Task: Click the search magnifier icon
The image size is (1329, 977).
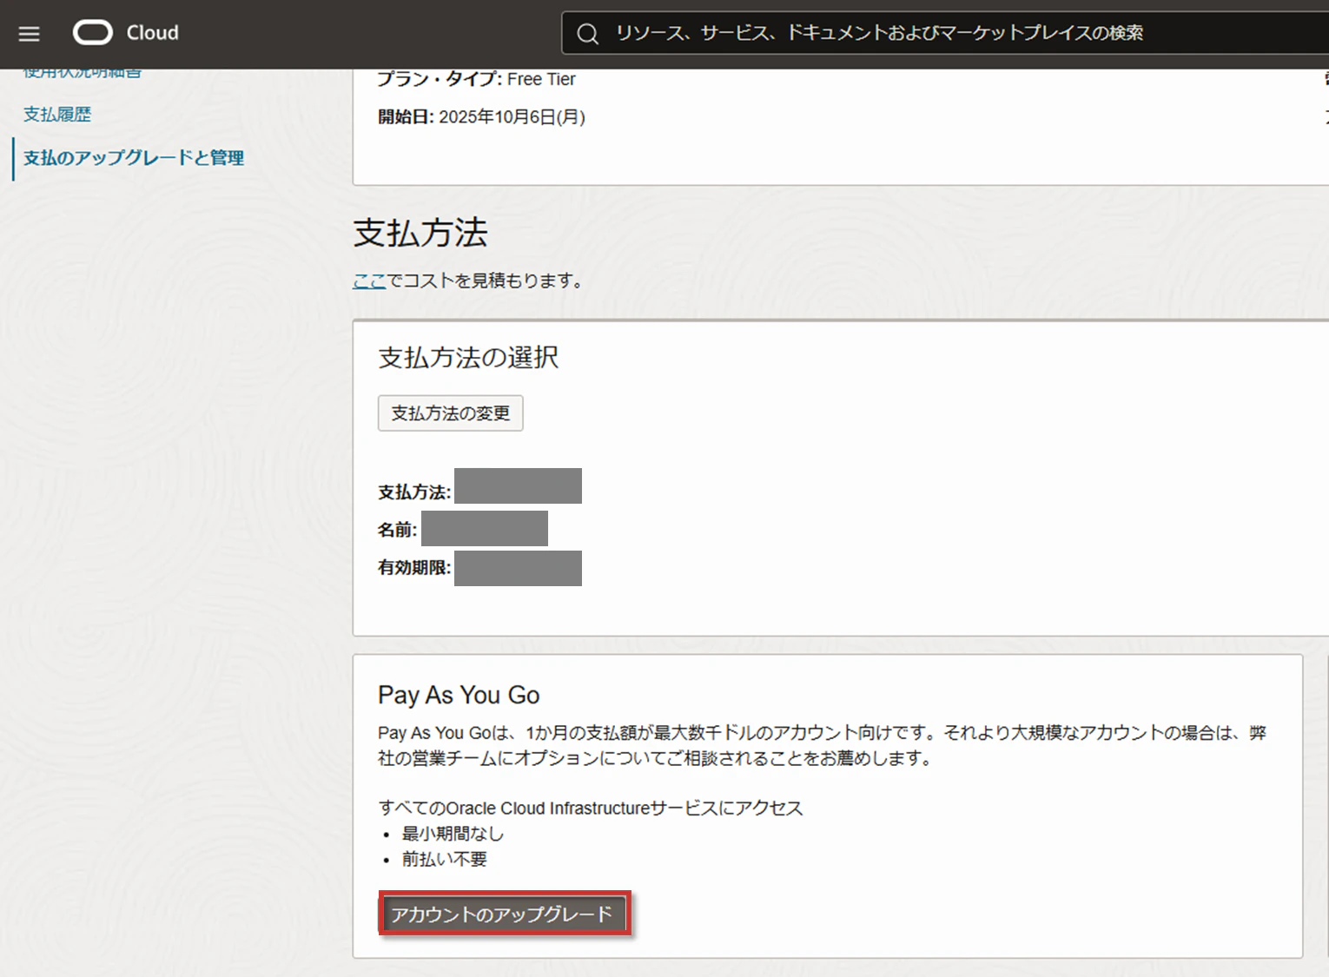Action: [588, 34]
